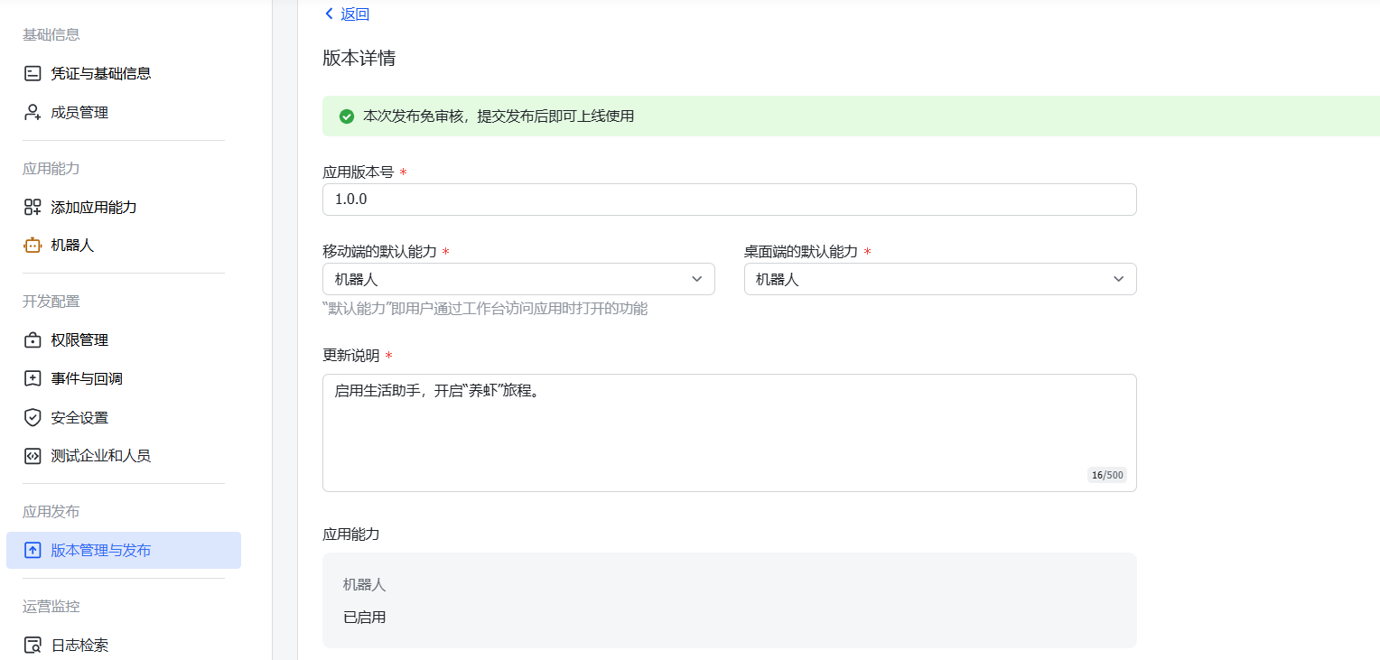The width and height of the screenshot is (1380, 660).
Task: Open 安全设置 security settings icon
Action: (x=33, y=417)
